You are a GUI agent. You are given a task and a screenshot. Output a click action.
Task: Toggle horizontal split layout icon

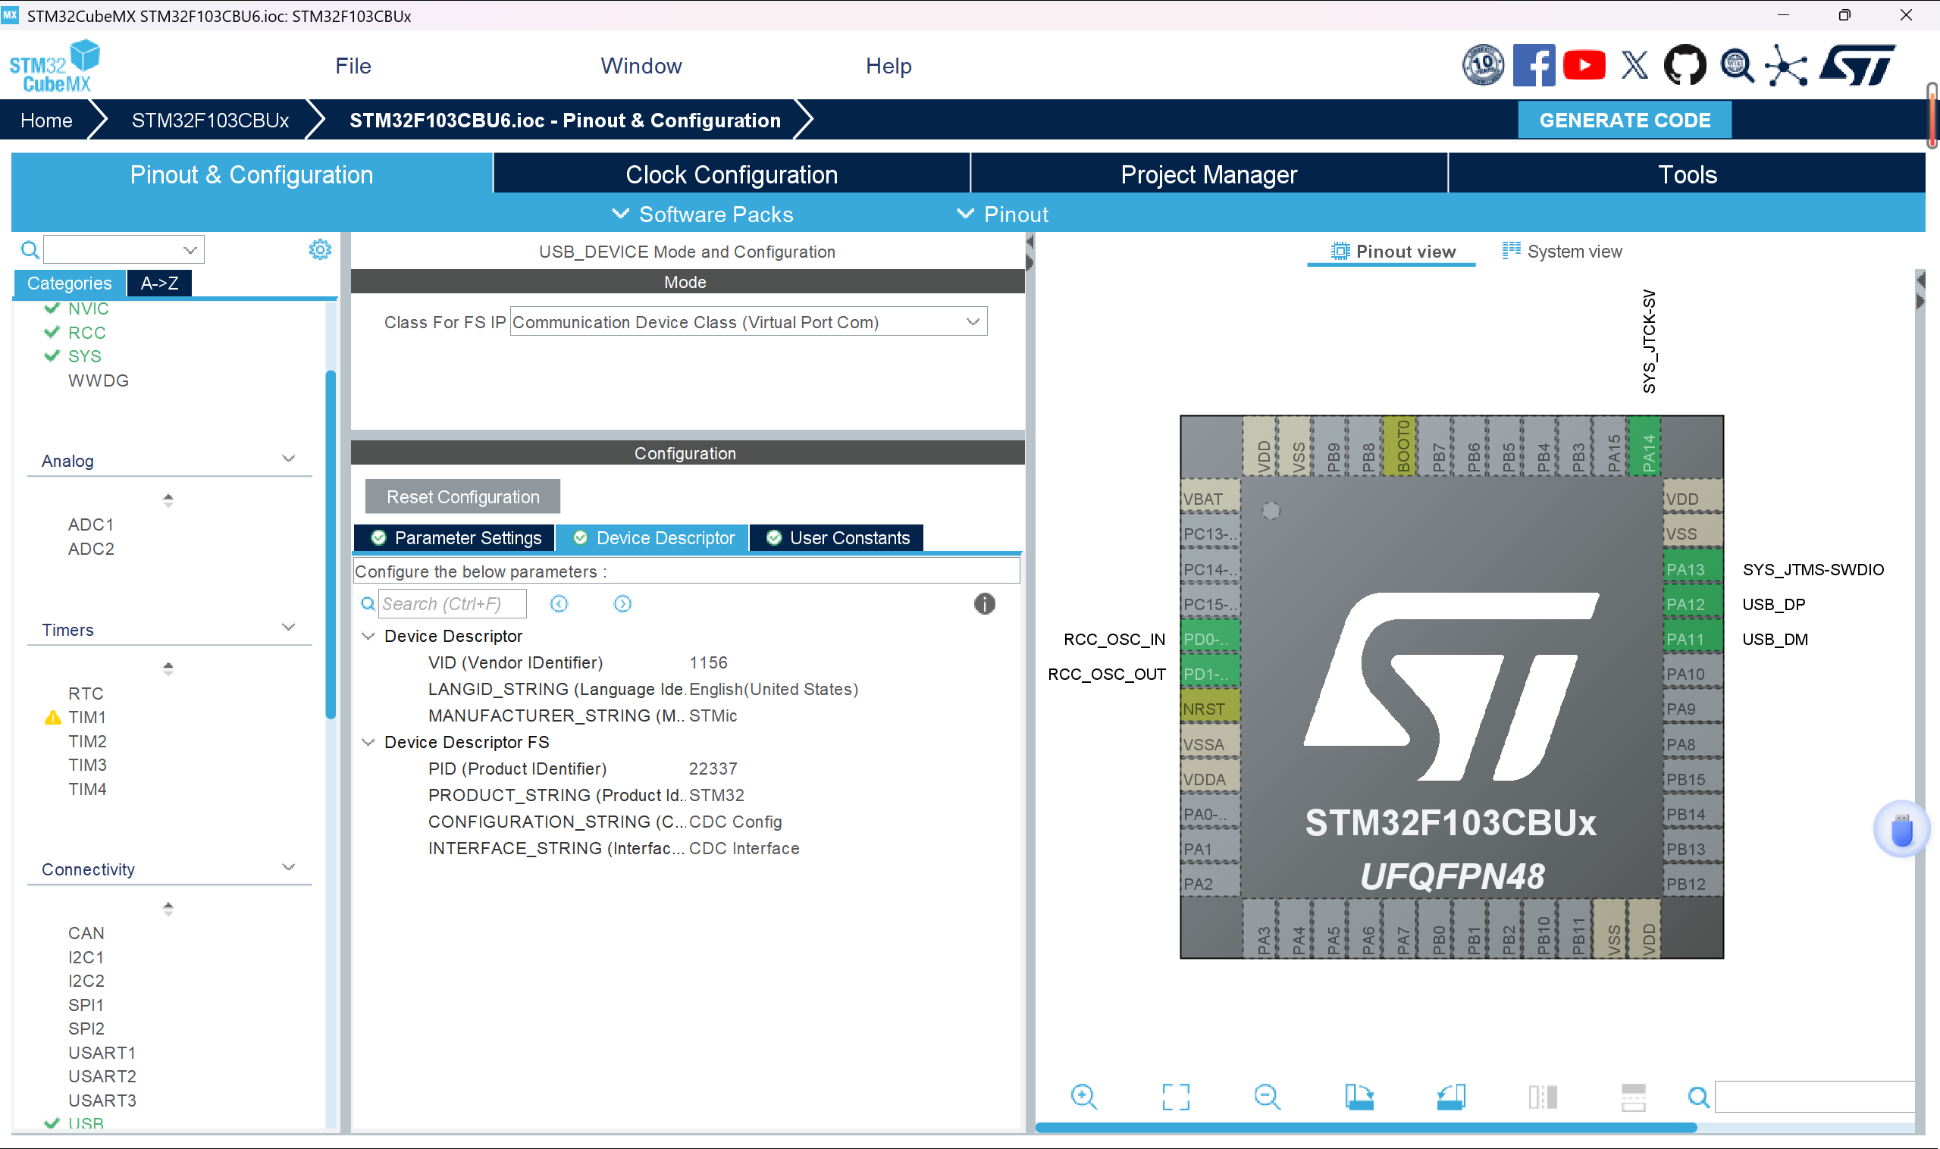pyautogui.click(x=1633, y=1097)
